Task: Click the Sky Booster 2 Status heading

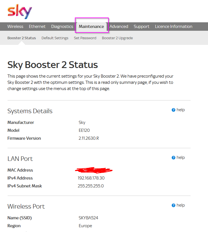Action: tap(53, 65)
